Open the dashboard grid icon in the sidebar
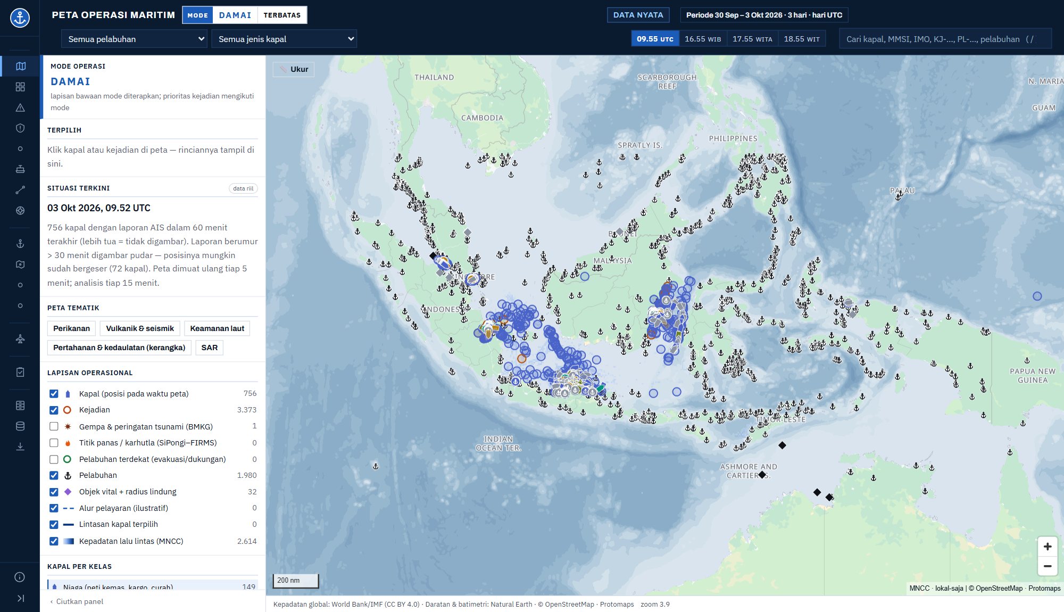 (x=20, y=87)
